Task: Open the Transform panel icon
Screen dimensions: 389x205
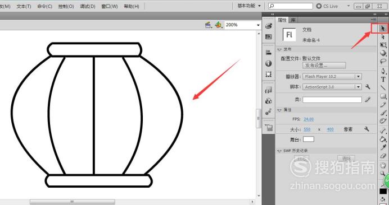Action: coord(269,74)
